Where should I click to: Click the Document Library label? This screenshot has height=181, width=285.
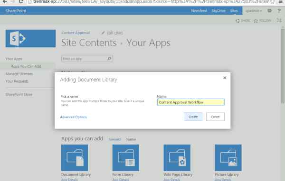[76, 174]
